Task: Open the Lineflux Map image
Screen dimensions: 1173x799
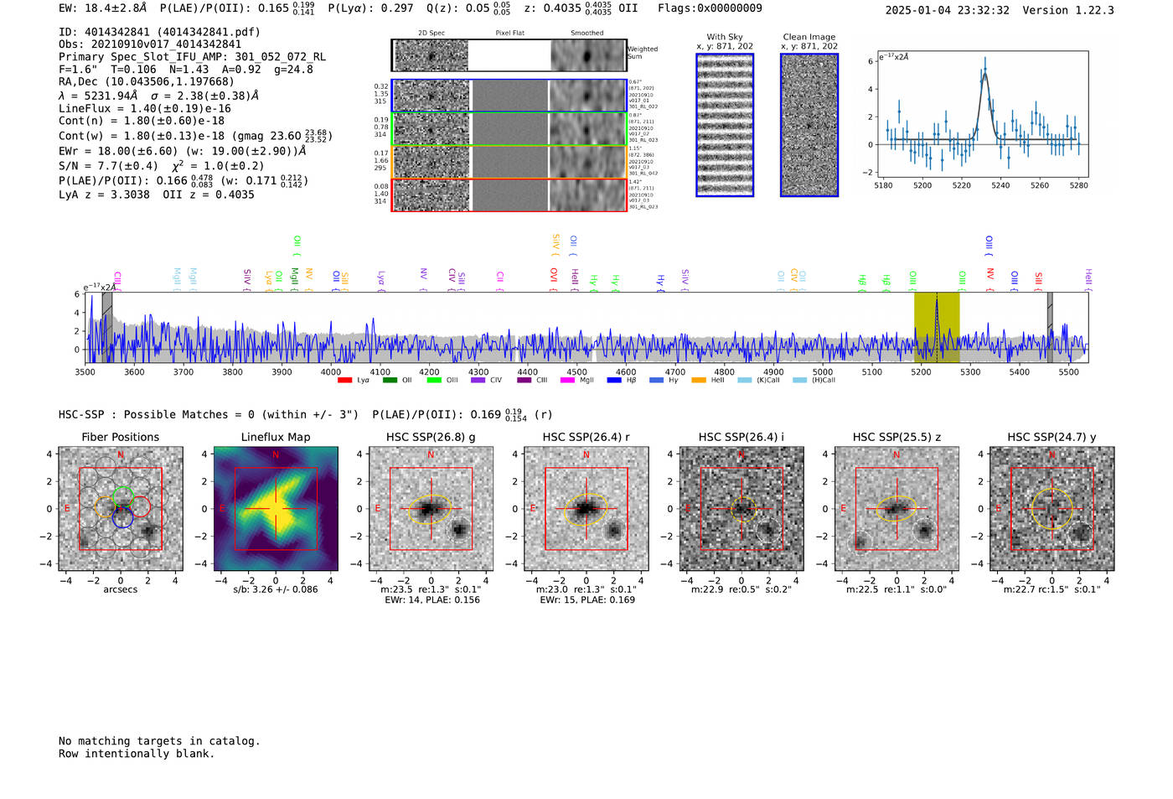Action: pos(276,509)
